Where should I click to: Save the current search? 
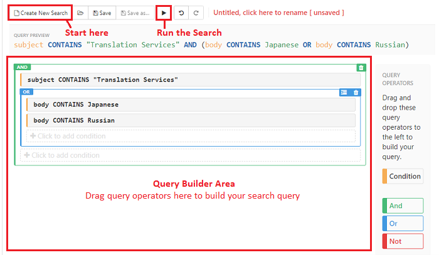[102, 13]
